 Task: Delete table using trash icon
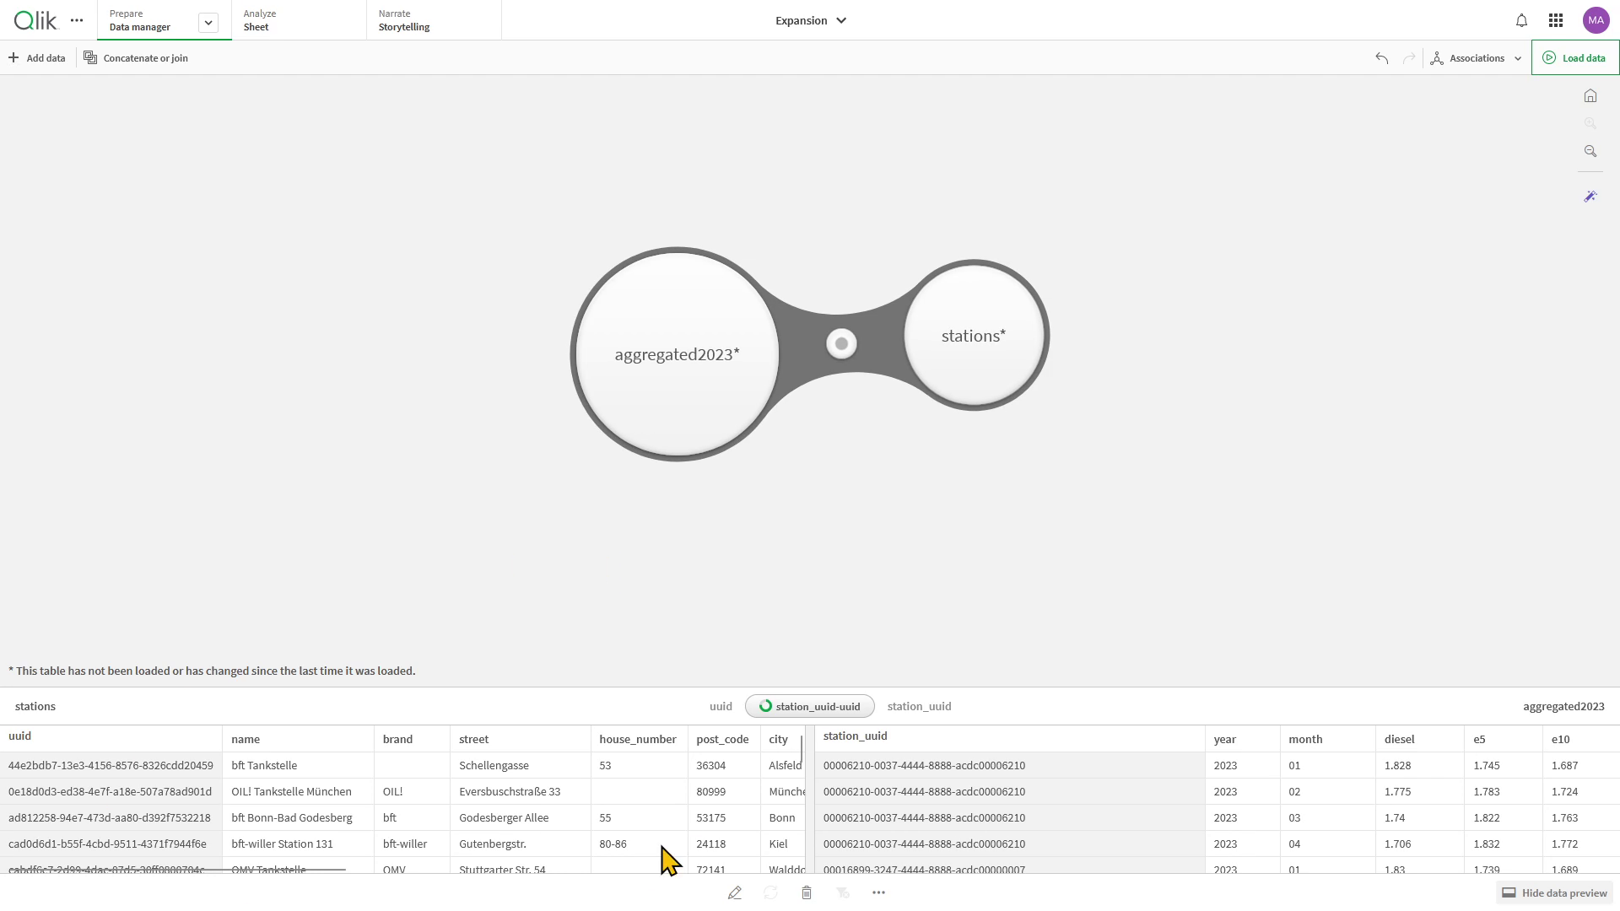pyautogui.click(x=807, y=892)
